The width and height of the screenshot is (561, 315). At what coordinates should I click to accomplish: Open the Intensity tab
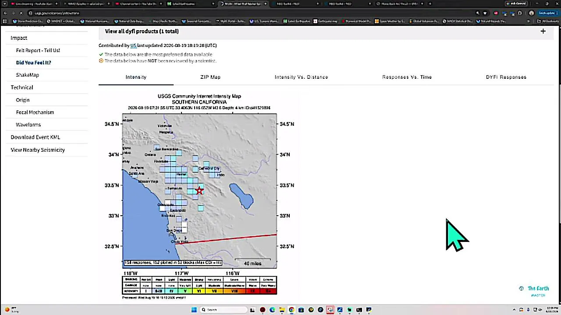[x=136, y=77]
